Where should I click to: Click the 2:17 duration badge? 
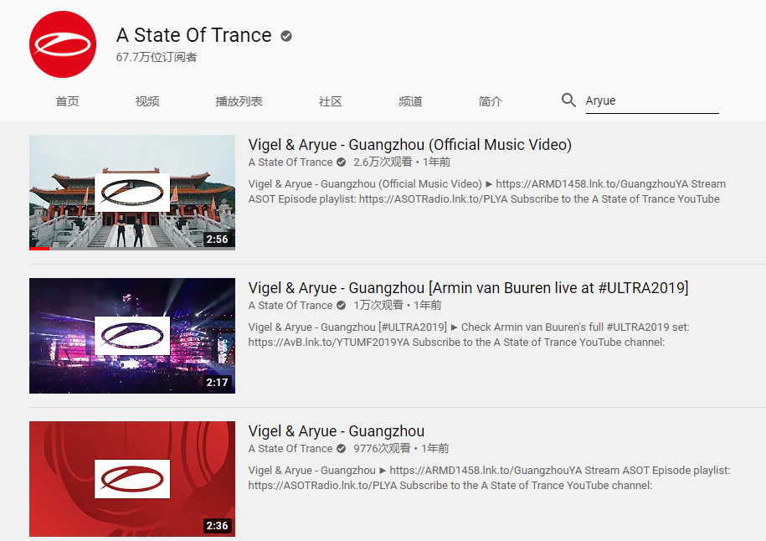click(x=217, y=382)
